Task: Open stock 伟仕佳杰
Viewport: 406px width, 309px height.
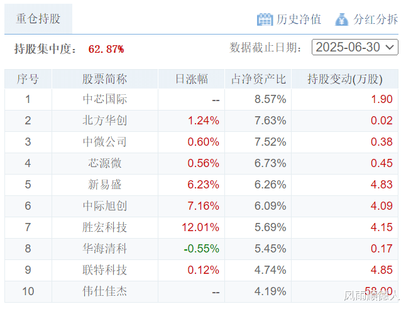Action: (105, 291)
